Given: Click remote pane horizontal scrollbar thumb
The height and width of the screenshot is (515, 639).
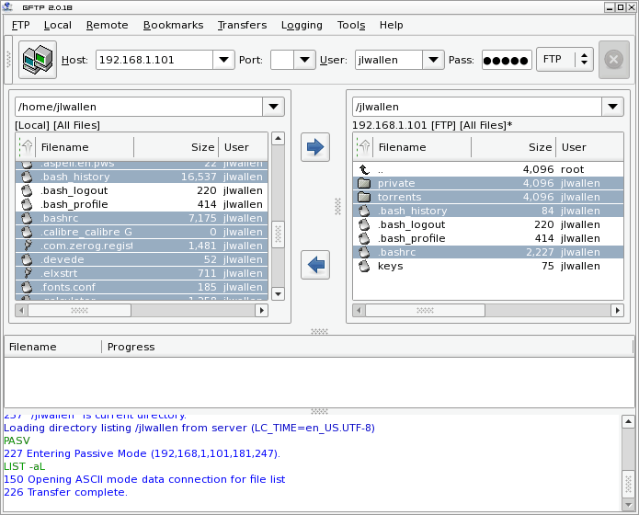Looking at the screenshot, I should click(x=425, y=310).
